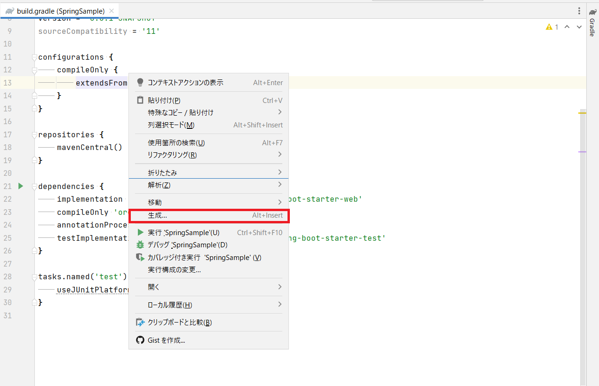
Task: Close the build.gradle editor tab
Action: (111, 11)
